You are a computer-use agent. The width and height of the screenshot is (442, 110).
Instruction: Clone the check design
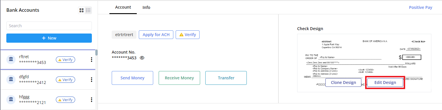coord(344,82)
